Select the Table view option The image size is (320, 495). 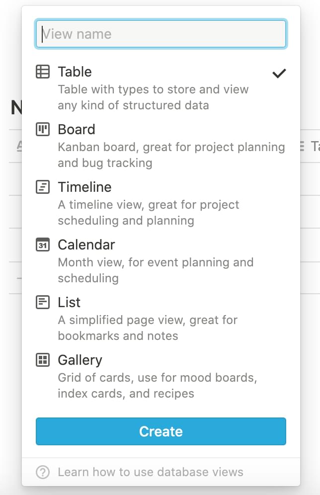pyautogui.click(x=75, y=72)
